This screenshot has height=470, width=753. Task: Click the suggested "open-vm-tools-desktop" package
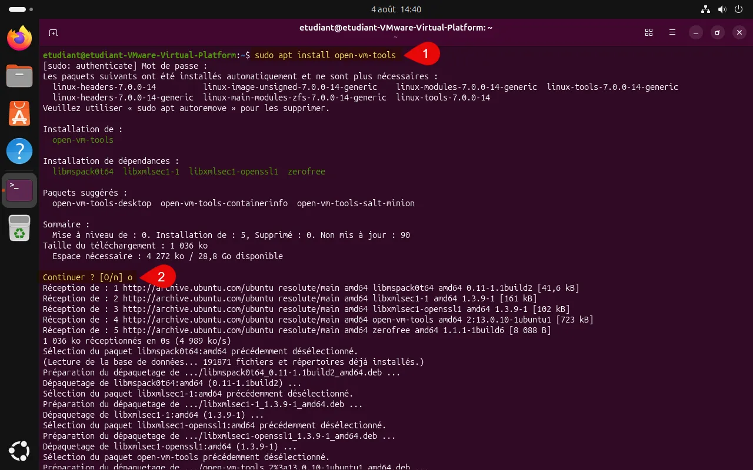click(102, 203)
